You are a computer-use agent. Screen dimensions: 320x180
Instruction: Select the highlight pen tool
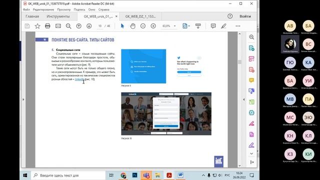coord(223,26)
